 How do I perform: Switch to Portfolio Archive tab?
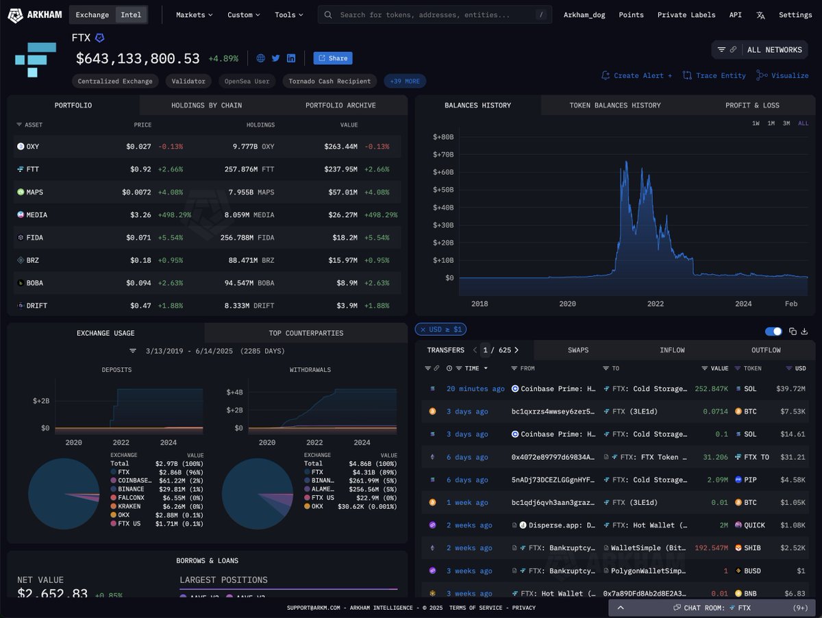pyautogui.click(x=340, y=106)
